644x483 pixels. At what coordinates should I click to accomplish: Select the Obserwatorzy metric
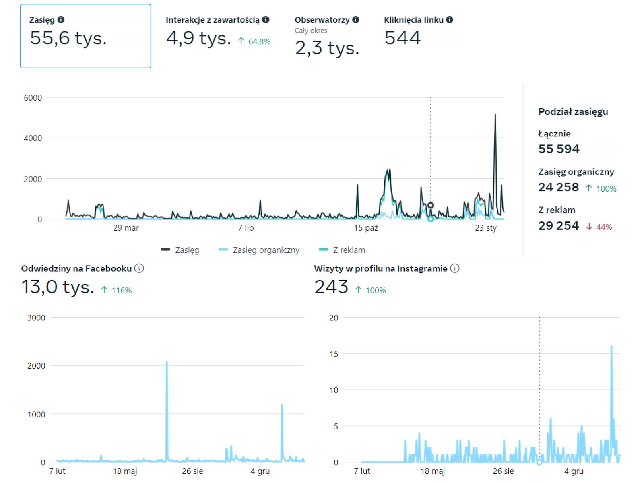(x=327, y=36)
